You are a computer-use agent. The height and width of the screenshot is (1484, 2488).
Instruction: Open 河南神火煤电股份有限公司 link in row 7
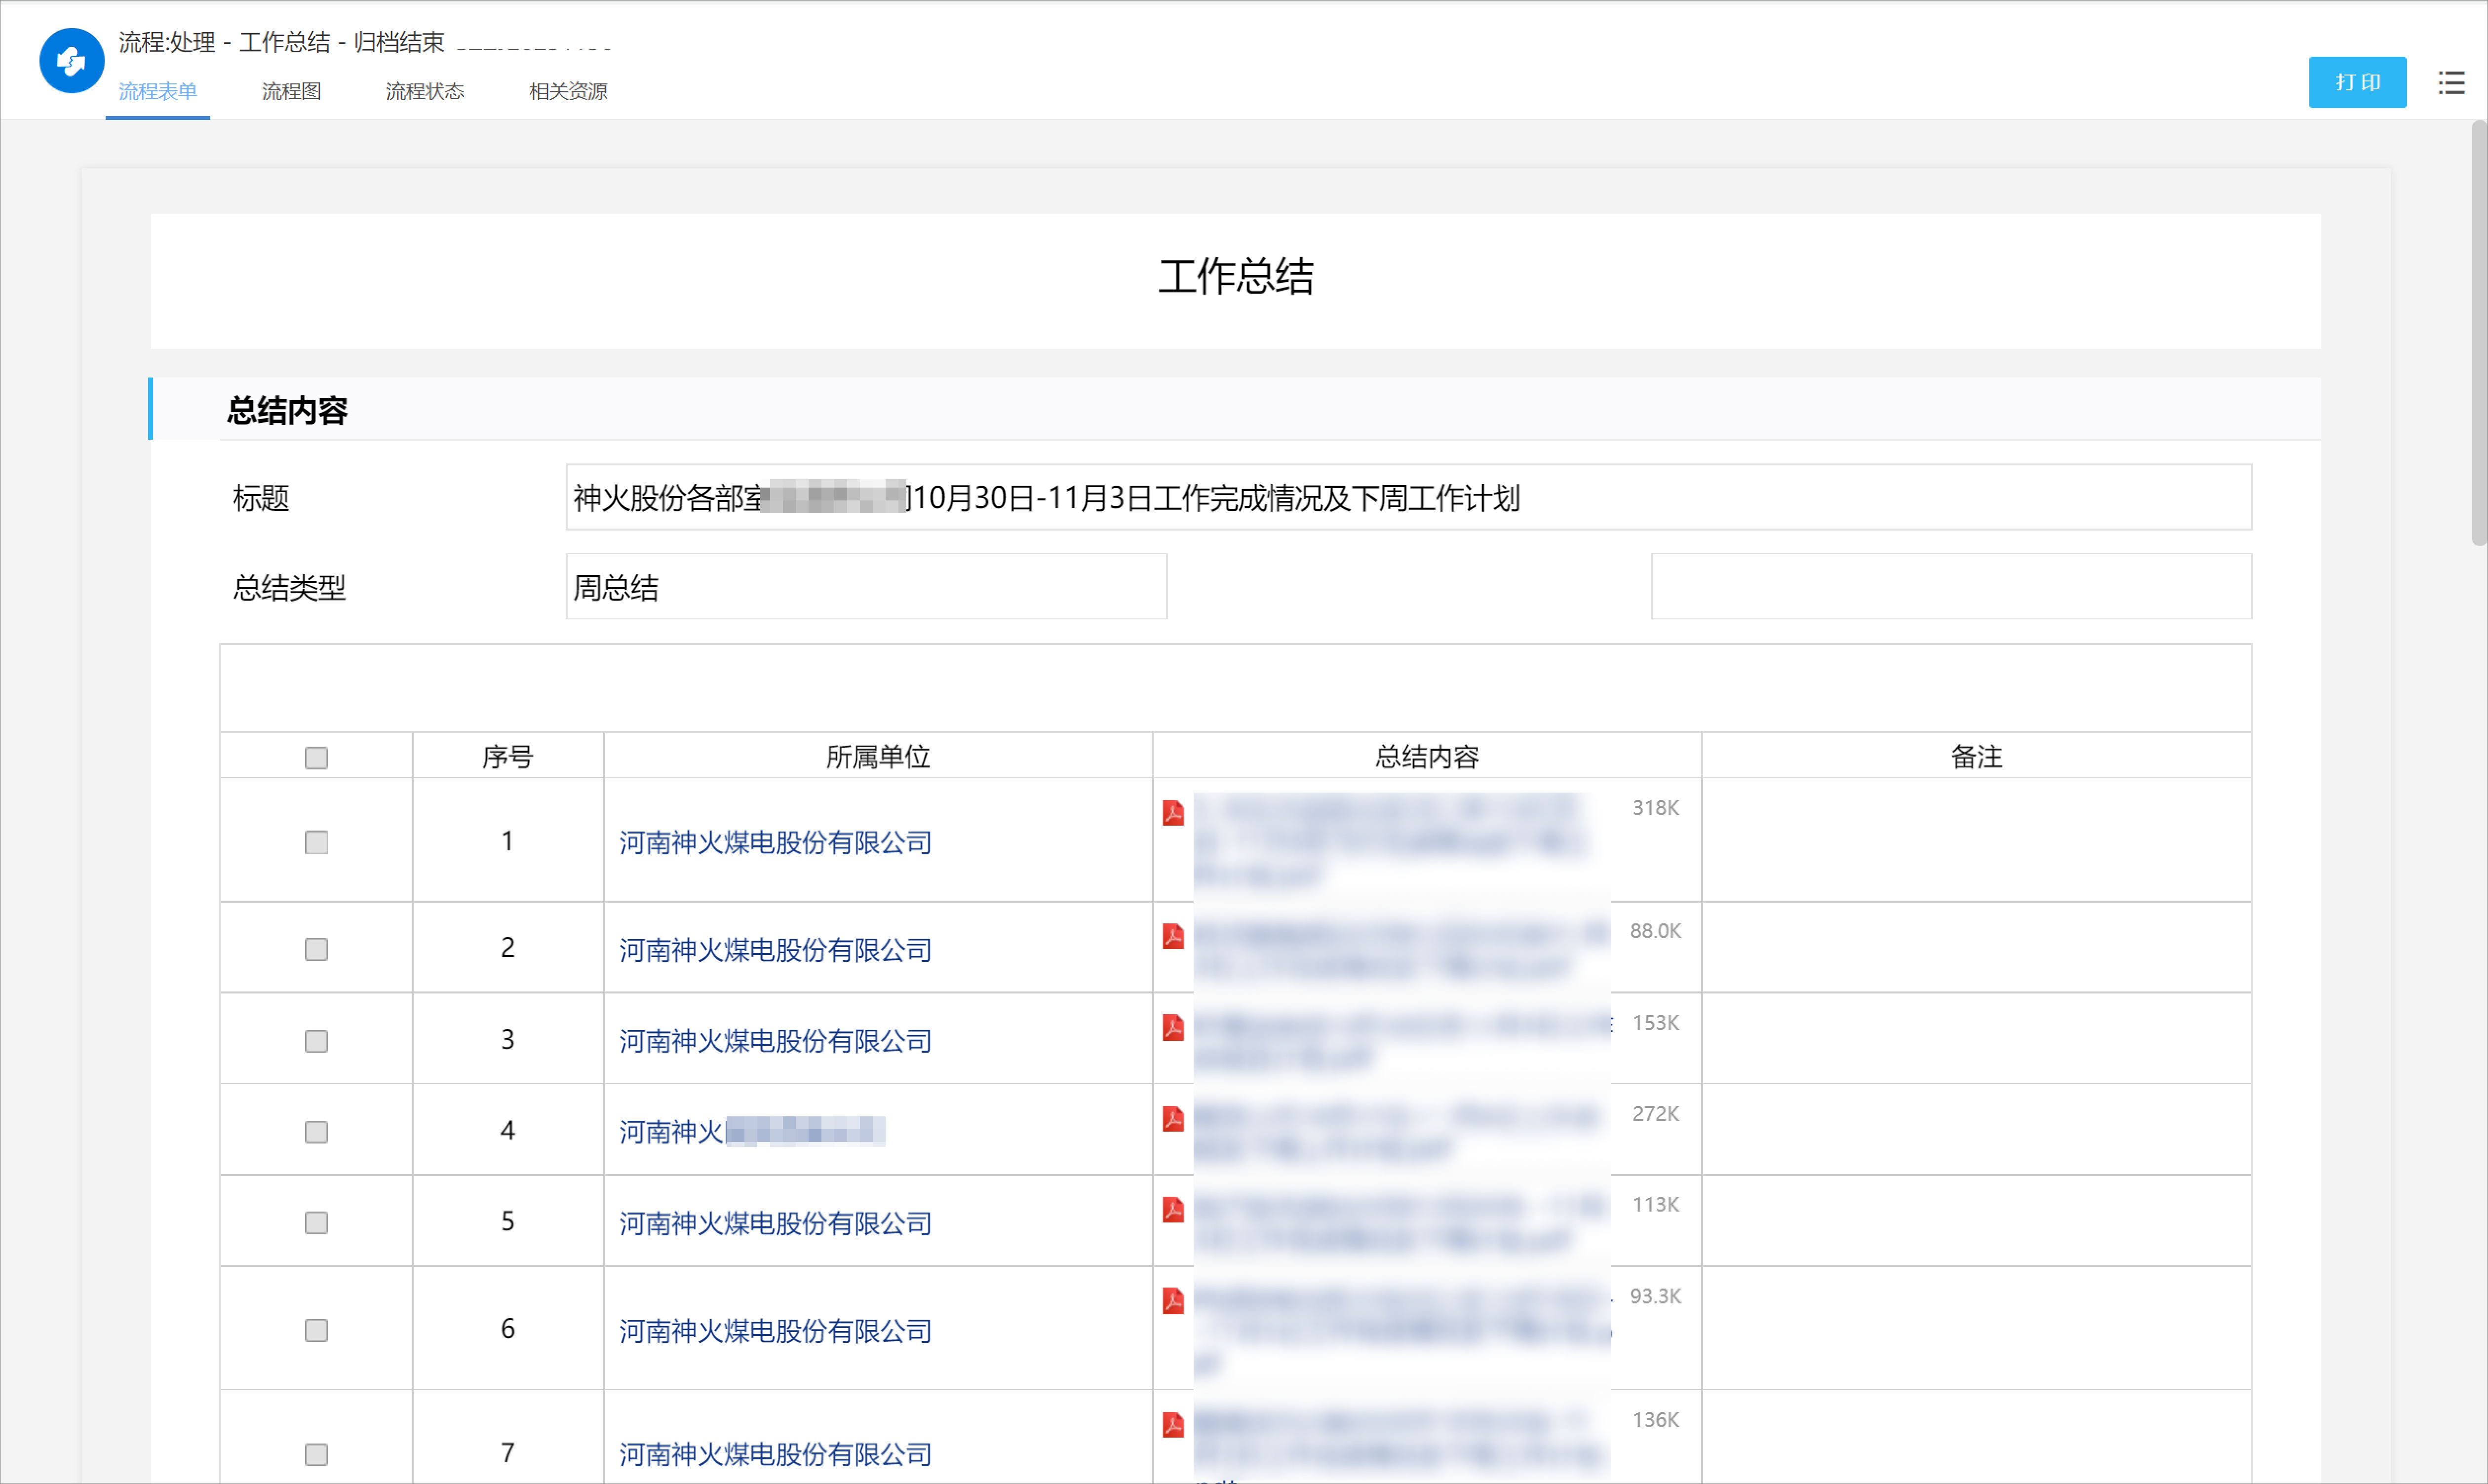(x=775, y=1454)
